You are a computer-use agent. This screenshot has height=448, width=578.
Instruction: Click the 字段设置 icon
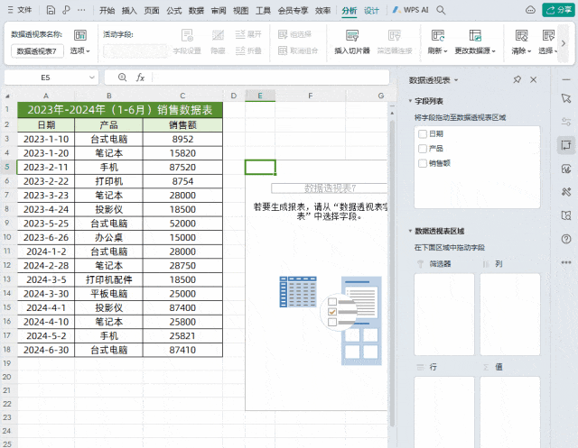point(187,36)
